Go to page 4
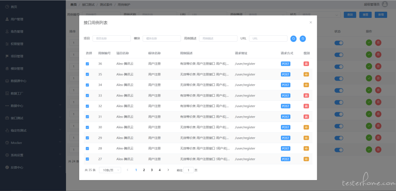The image size is (396, 191). 159,170
